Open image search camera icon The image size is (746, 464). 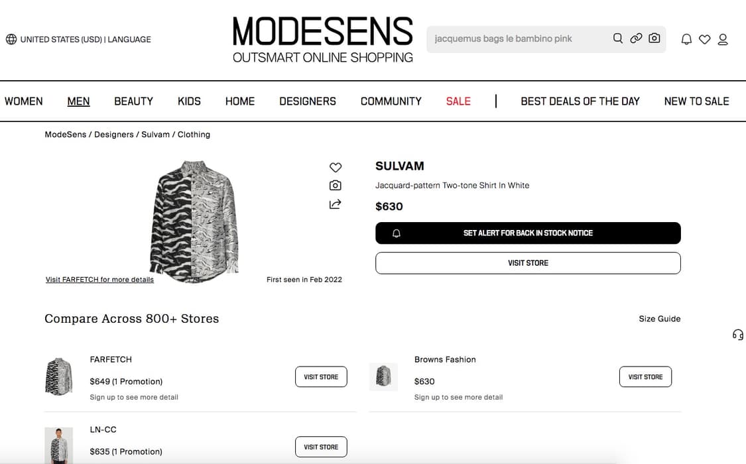(x=654, y=38)
